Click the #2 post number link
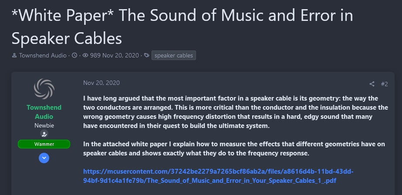This screenshot has width=402, height=195. (x=384, y=84)
